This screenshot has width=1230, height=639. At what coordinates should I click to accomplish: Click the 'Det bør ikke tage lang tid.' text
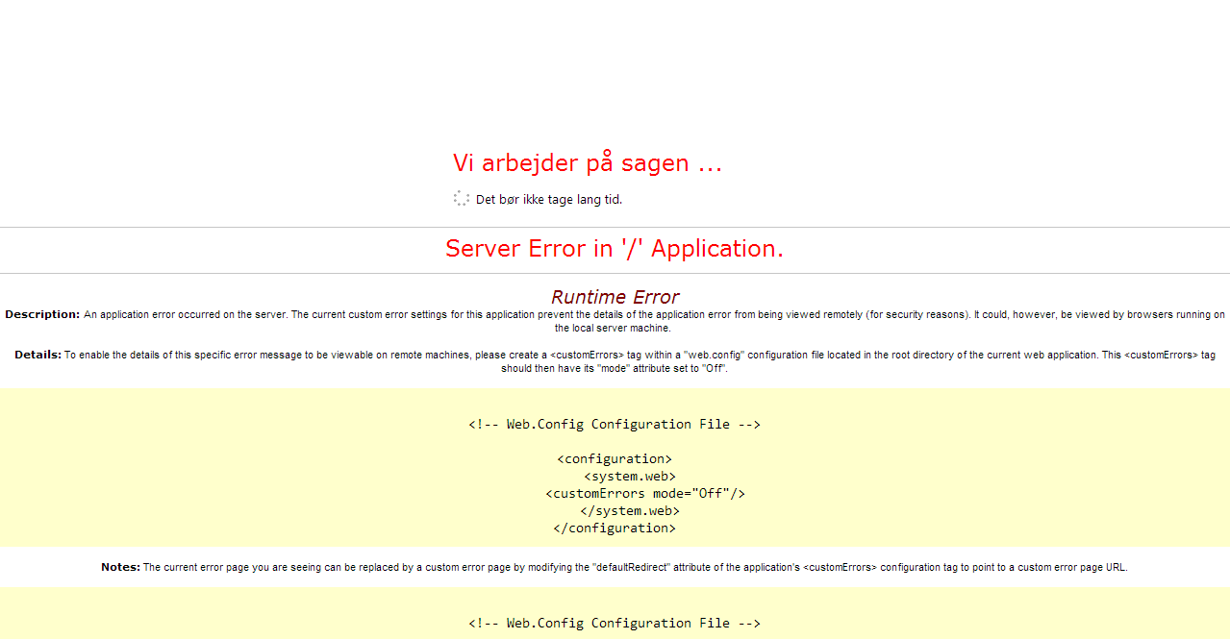[549, 200]
